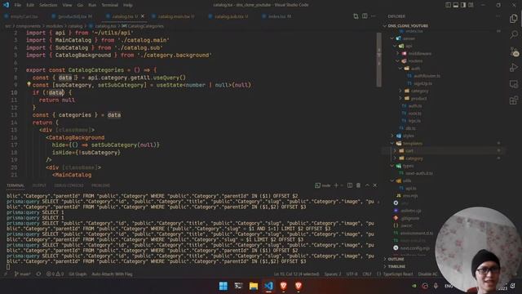Image resolution: width=522 pixels, height=294 pixels.
Task: Kill the terminal with the trash icon
Action: pos(358,185)
